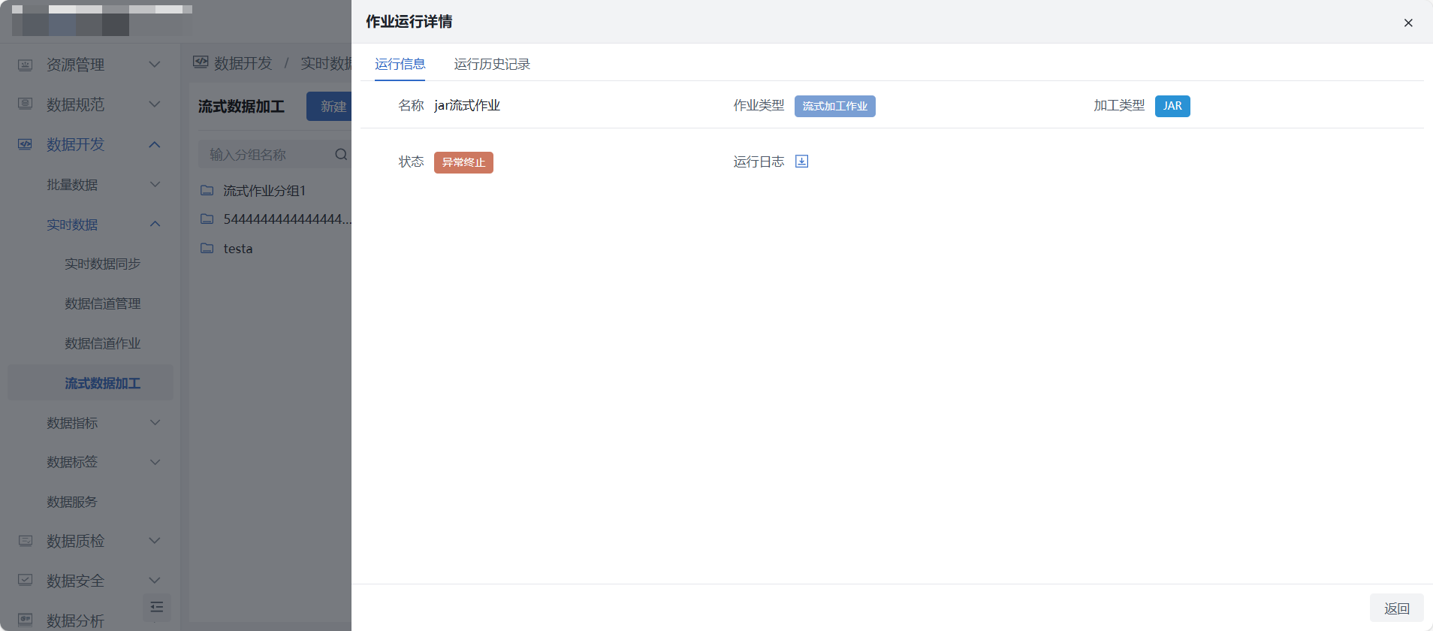The image size is (1433, 631).
Task: Focus the 输入分组名称 search field
Action: tap(267, 155)
